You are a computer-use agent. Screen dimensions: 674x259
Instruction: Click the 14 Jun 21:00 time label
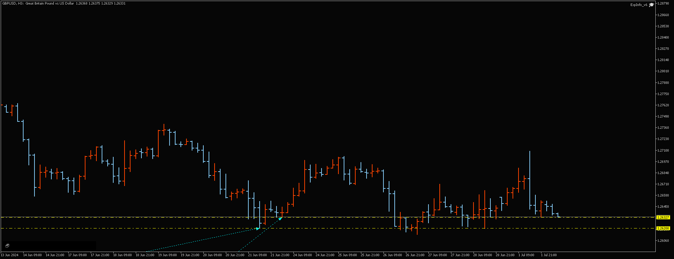(x=55, y=255)
